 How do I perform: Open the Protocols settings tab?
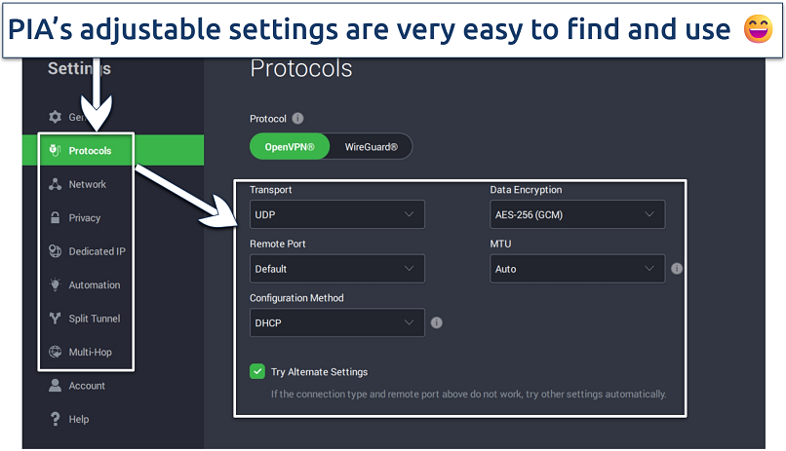[90, 151]
